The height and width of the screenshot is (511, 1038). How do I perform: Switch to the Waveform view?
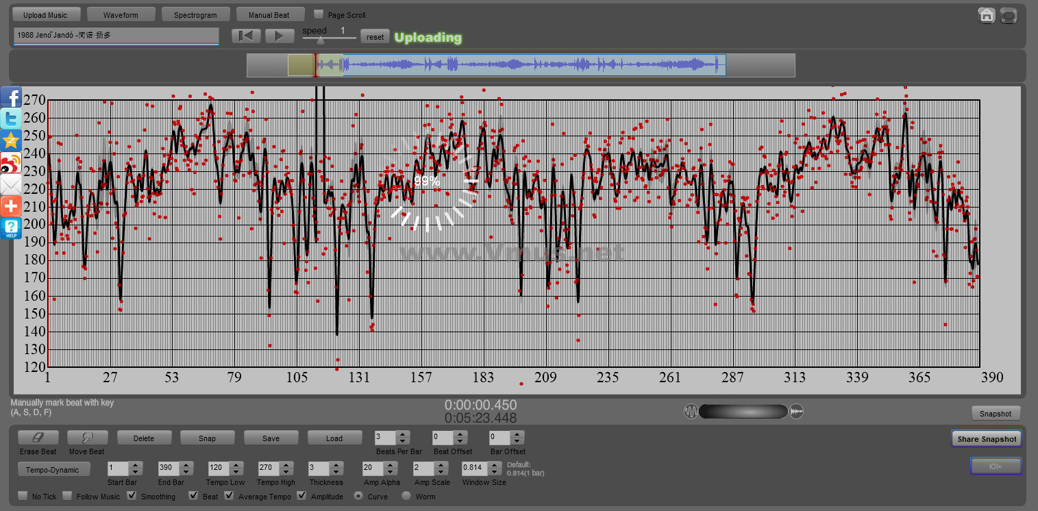121,14
